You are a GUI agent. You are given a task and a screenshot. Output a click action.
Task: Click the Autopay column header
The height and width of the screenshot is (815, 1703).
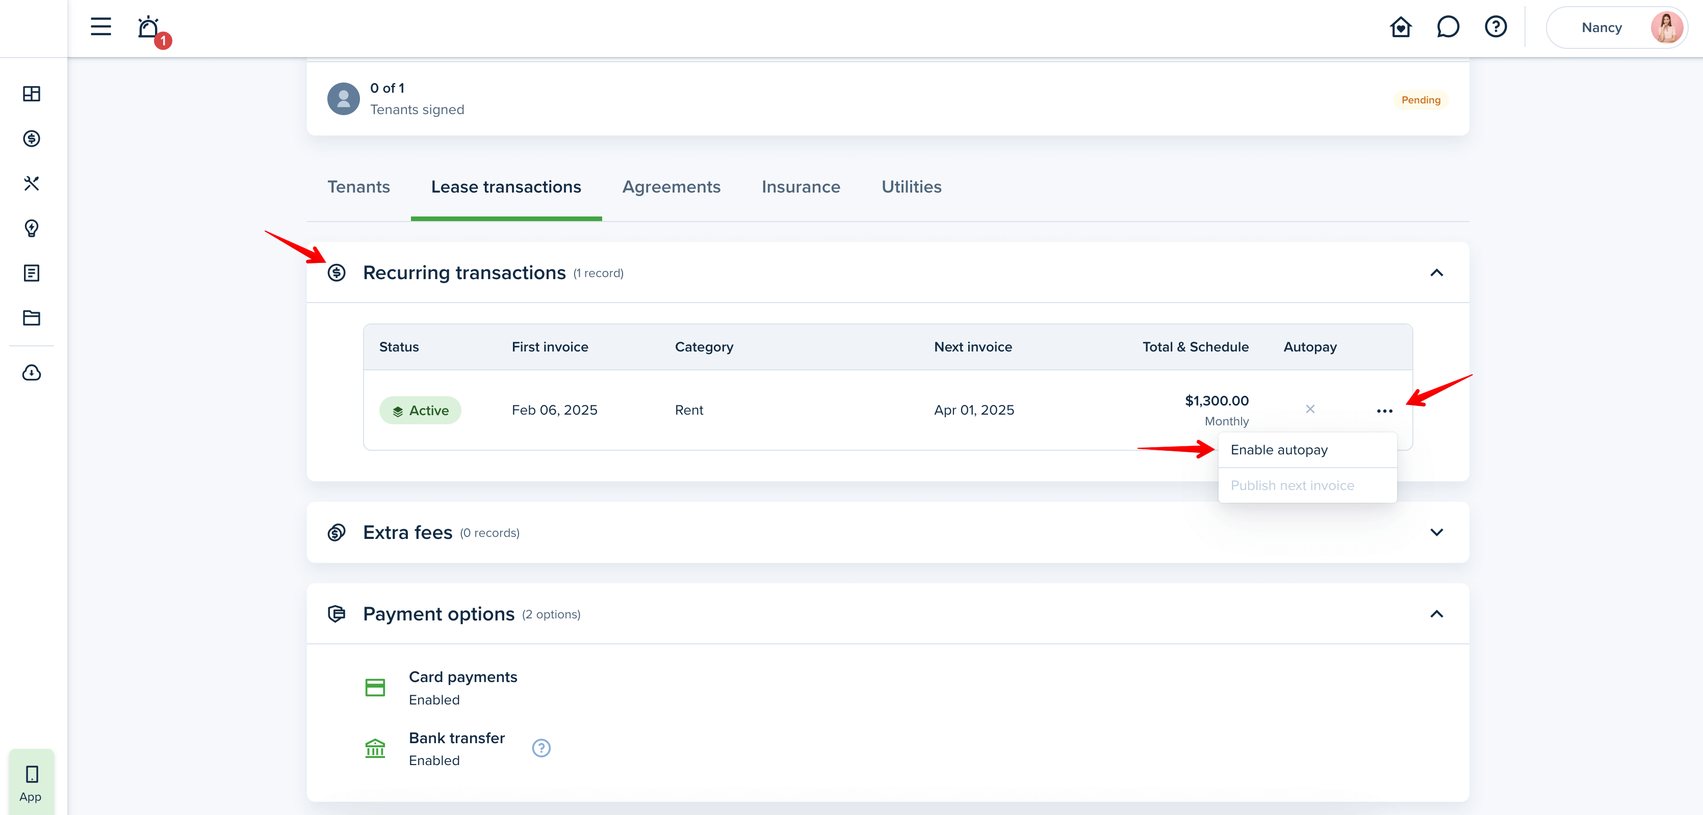tap(1310, 347)
